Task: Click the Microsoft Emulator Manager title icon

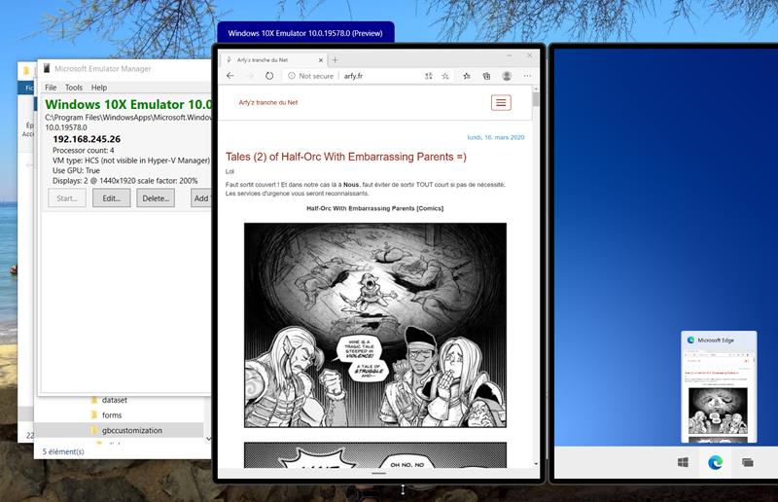Action: tap(47, 68)
